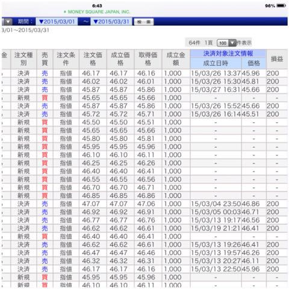Select the red 買 icon at price 45.50
289x289 pixels.
click(45, 122)
